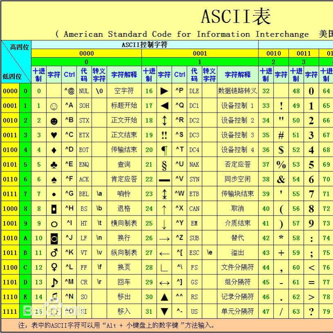Click the section sign symbol for NAK

pos(164,164)
